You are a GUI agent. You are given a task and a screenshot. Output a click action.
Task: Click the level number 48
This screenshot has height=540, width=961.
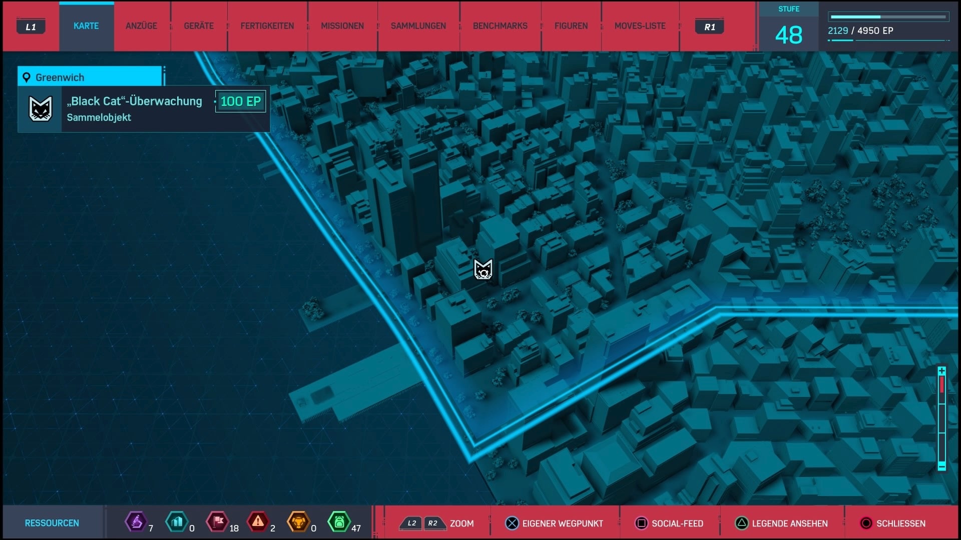tap(789, 35)
